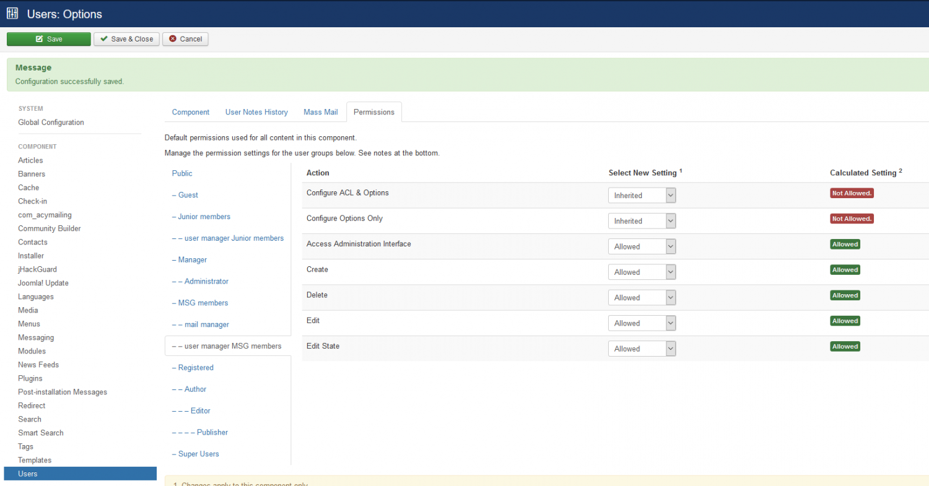
Task: Open Installer component options
Action: point(31,256)
